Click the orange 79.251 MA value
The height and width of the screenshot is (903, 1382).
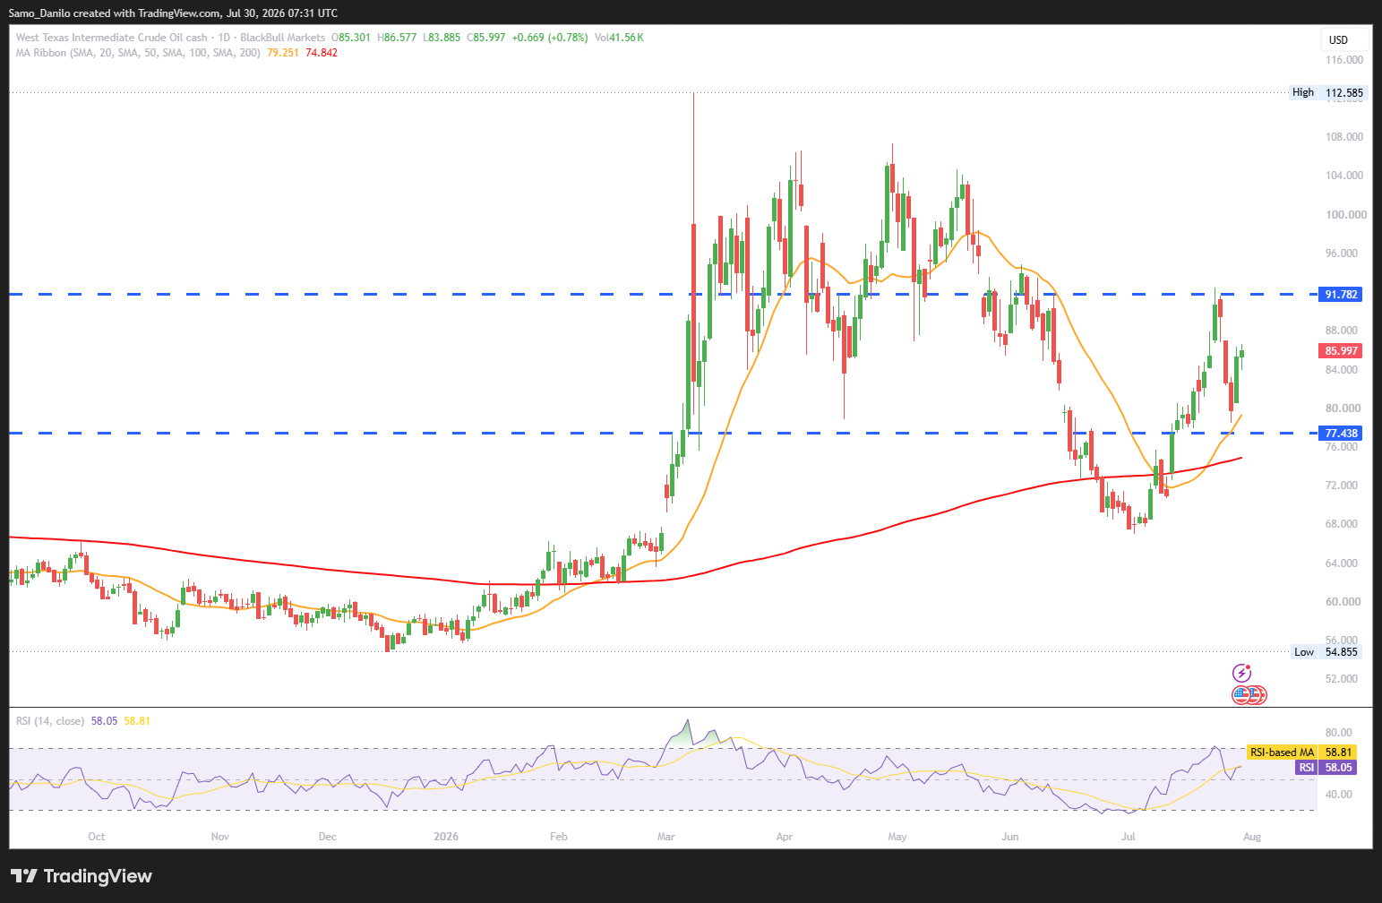pyautogui.click(x=283, y=53)
